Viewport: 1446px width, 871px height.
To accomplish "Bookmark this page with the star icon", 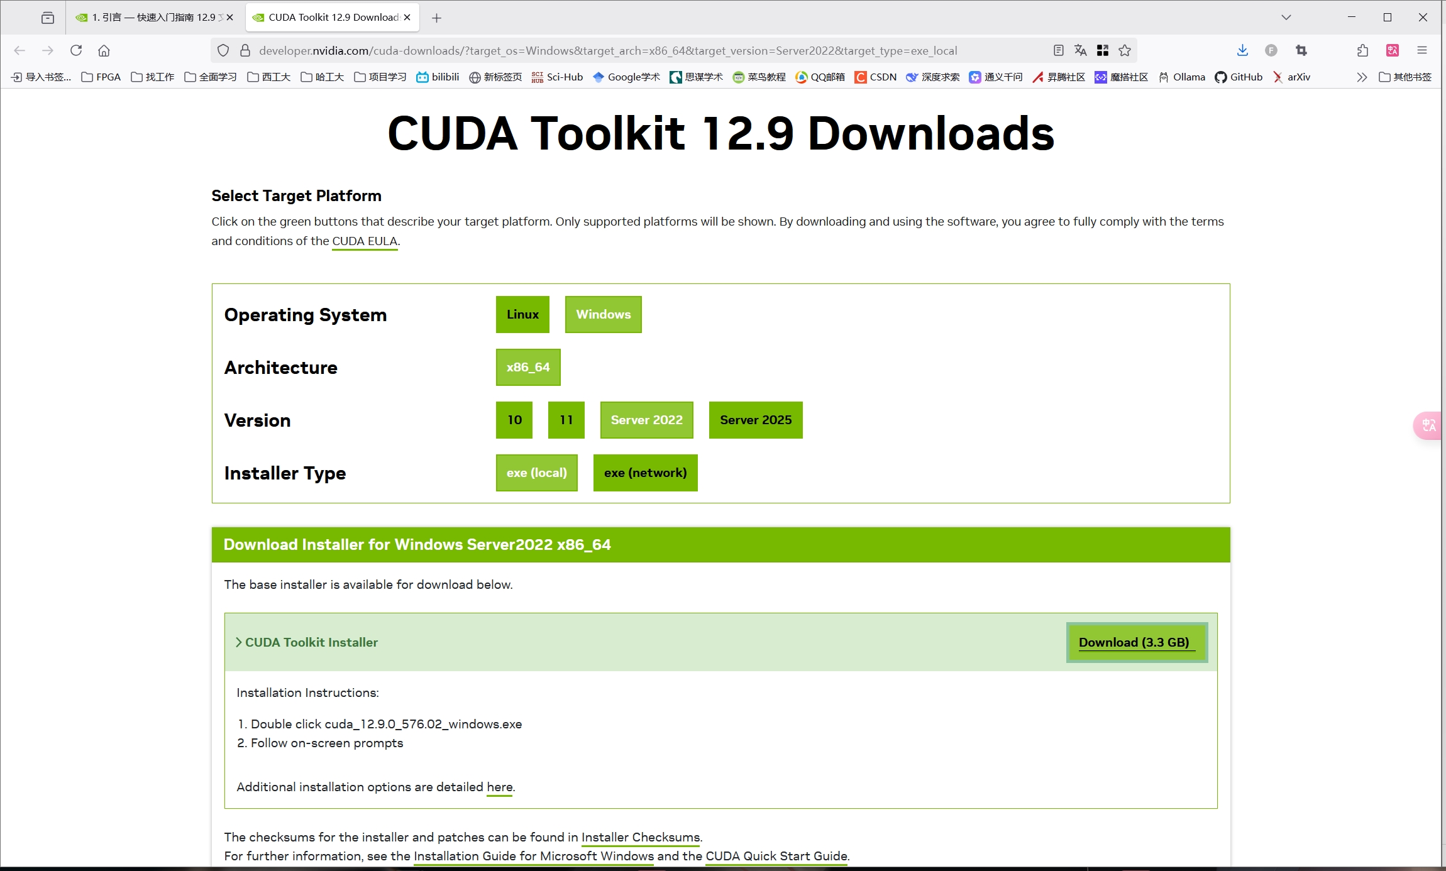I will pyautogui.click(x=1125, y=50).
